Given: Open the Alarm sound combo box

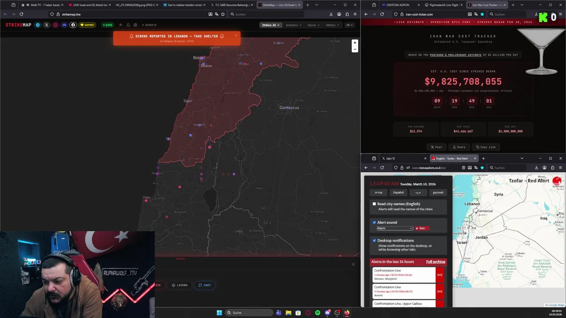Looking at the screenshot, I should 394,228.
